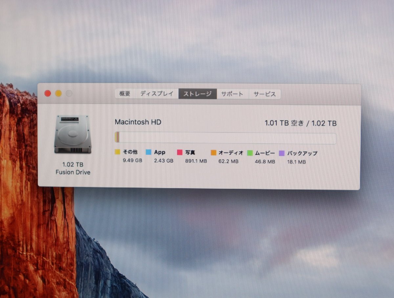Click the Macintosh HD volume name
Image resolution: width=394 pixels, height=298 pixels.
(138, 122)
